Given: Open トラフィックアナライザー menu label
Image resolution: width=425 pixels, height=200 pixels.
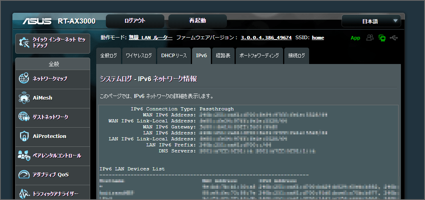Looking at the screenshot, I should 56,194.
